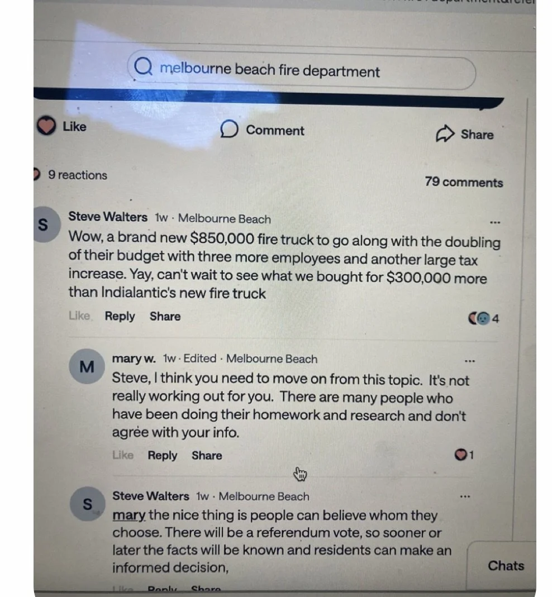
Task: View the 4 reaction emojis on Steve's comment
Action: pyautogui.click(x=483, y=318)
